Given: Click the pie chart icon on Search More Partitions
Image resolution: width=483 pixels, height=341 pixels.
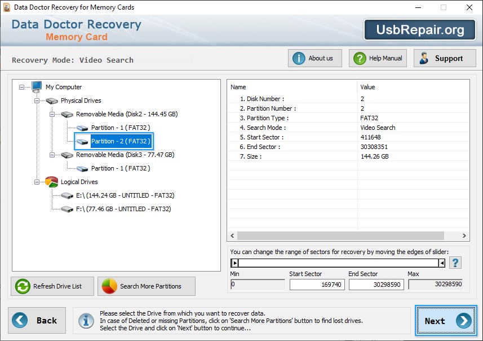Looking at the screenshot, I should [x=109, y=286].
